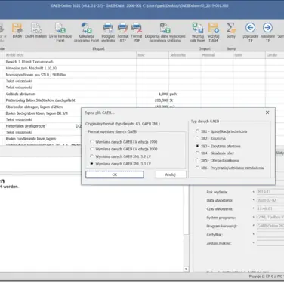This screenshot has height=284, width=284.
Task: Select row 'Normalpositionen aus STLB / StLB-Bau'
Action: click(70, 75)
